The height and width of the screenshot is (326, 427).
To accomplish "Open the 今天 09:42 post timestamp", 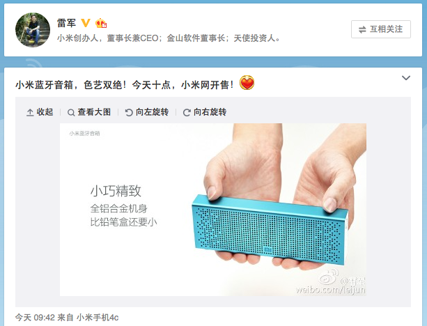I will 35,317.
